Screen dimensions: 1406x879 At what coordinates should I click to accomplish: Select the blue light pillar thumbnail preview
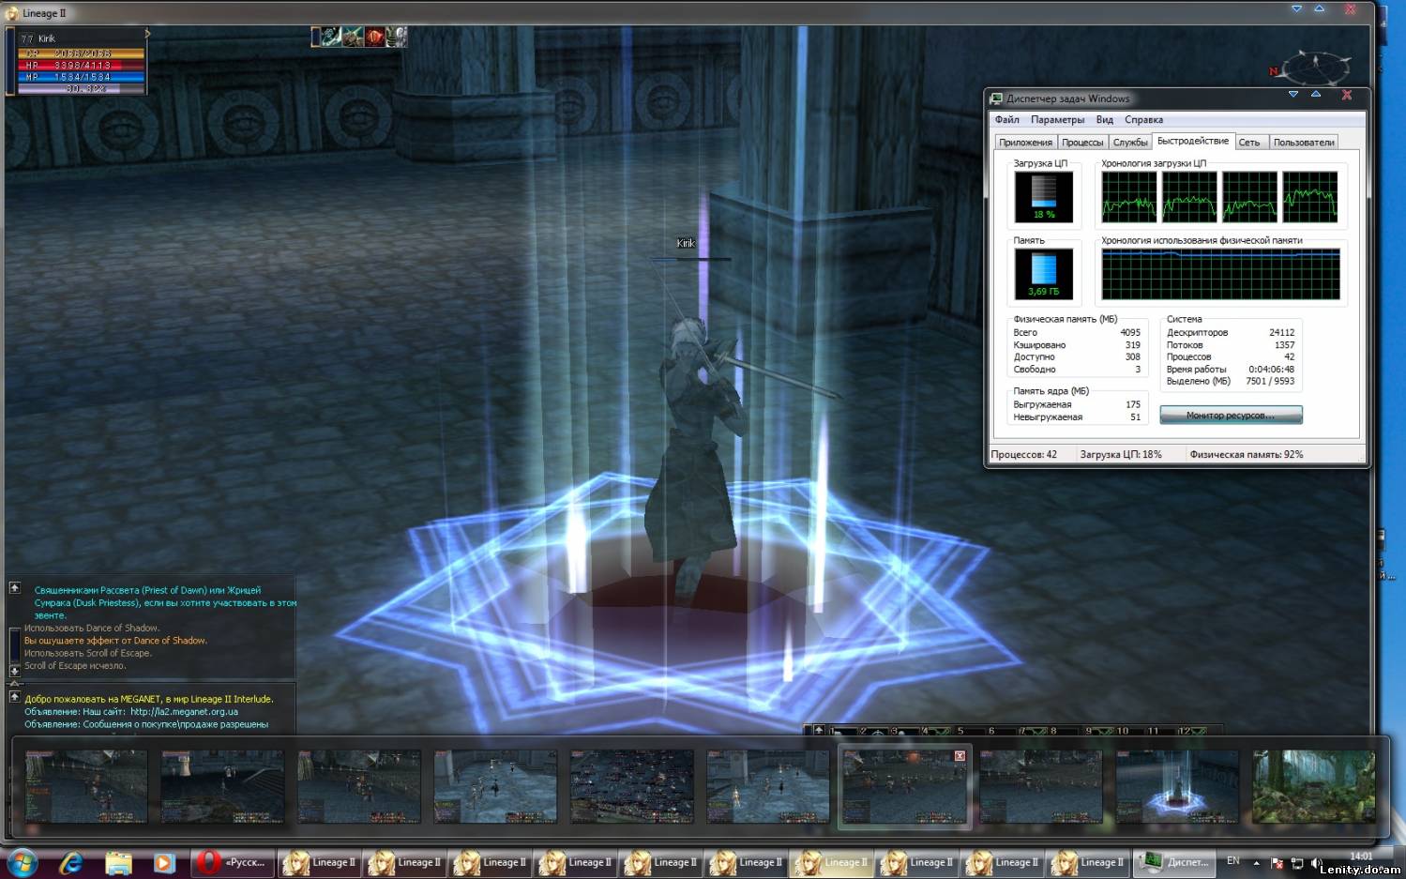coord(1177,786)
